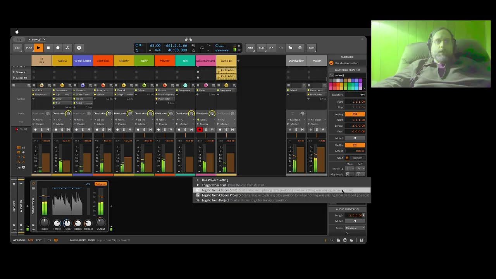Choose Legato from Clip (or Project)
The image size is (496, 279).
(282, 195)
